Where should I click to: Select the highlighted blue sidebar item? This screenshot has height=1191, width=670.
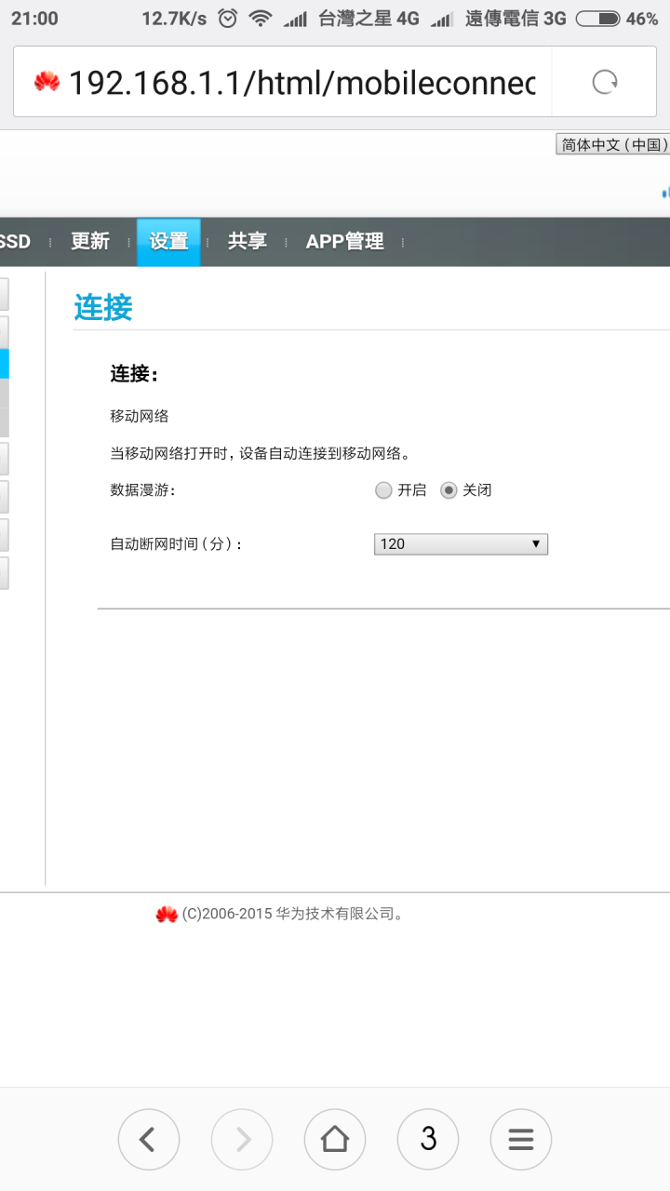pyautogui.click(x=5, y=363)
